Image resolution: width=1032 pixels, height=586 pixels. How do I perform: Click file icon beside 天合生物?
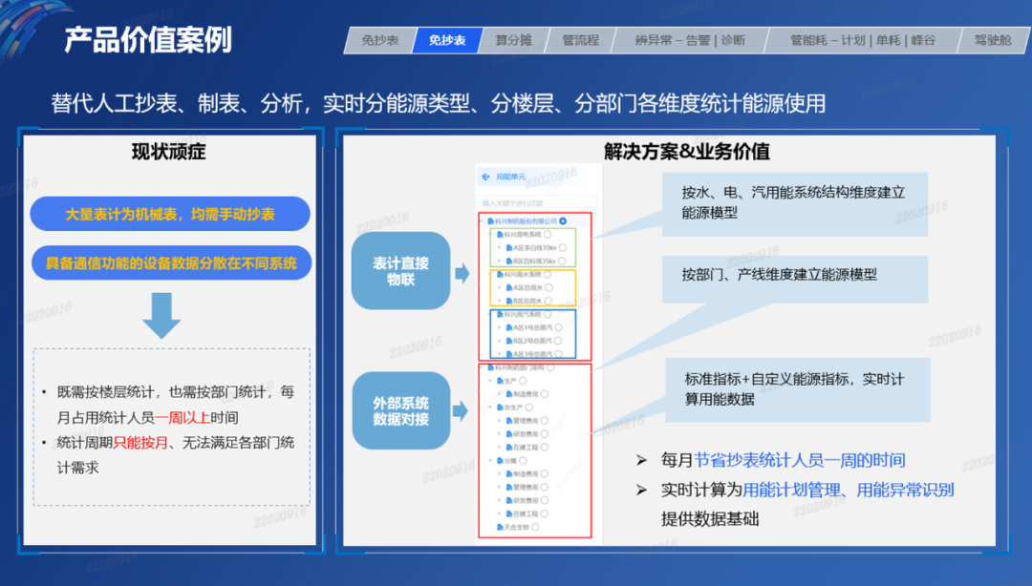point(500,527)
